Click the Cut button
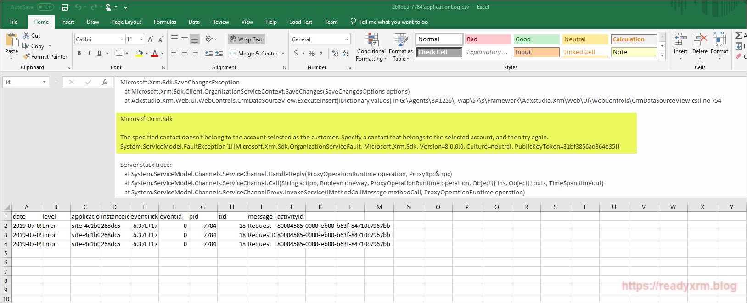The height and width of the screenshot is (303, 747). 31,35
